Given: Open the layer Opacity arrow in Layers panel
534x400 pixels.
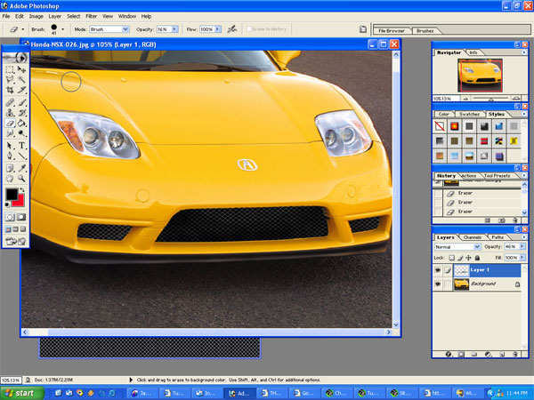Looking at the screenshot, I should click(x=522, y=246).
